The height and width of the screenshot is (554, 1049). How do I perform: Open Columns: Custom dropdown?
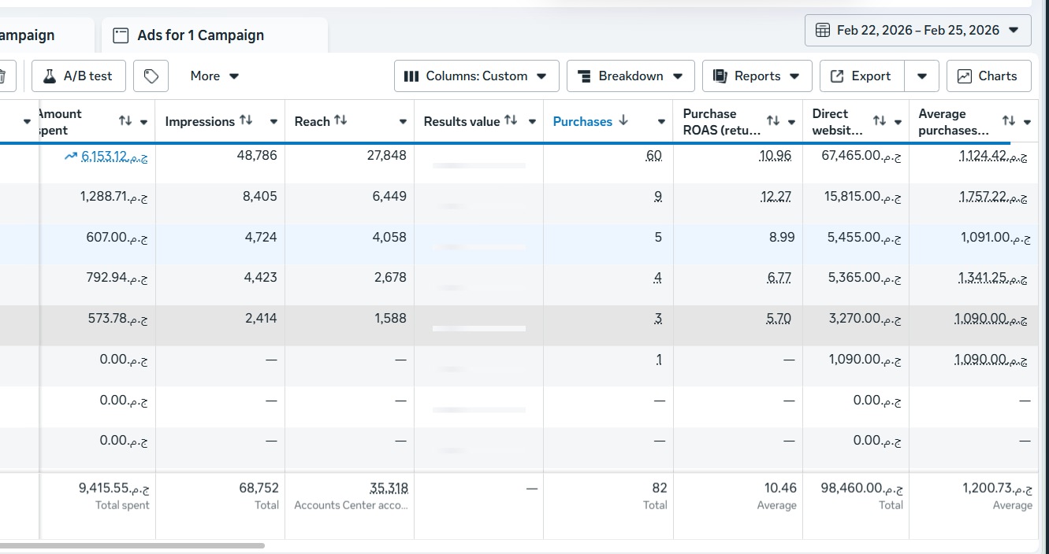click(x=476, y=76)
